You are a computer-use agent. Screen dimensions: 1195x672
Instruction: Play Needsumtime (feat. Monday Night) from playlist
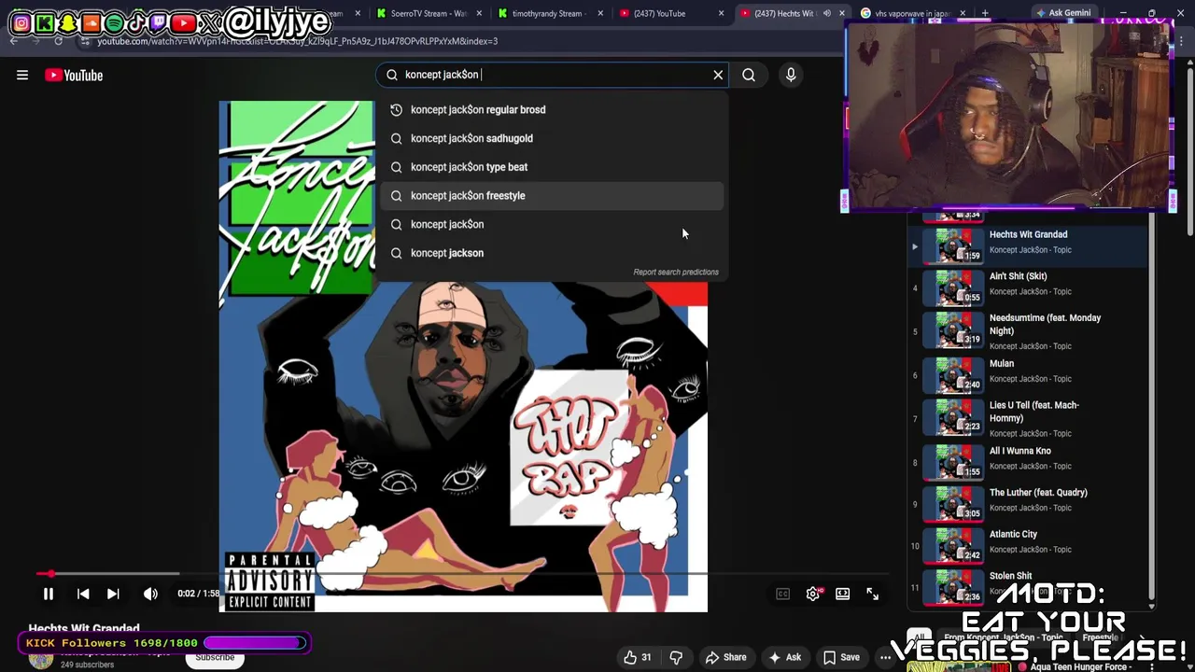pyautogui.click(x=1027, y=331)
